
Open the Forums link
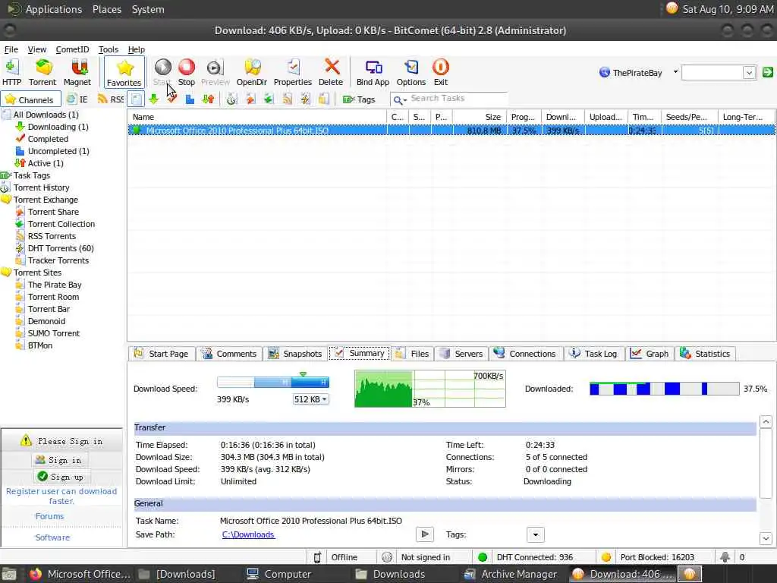49,516
